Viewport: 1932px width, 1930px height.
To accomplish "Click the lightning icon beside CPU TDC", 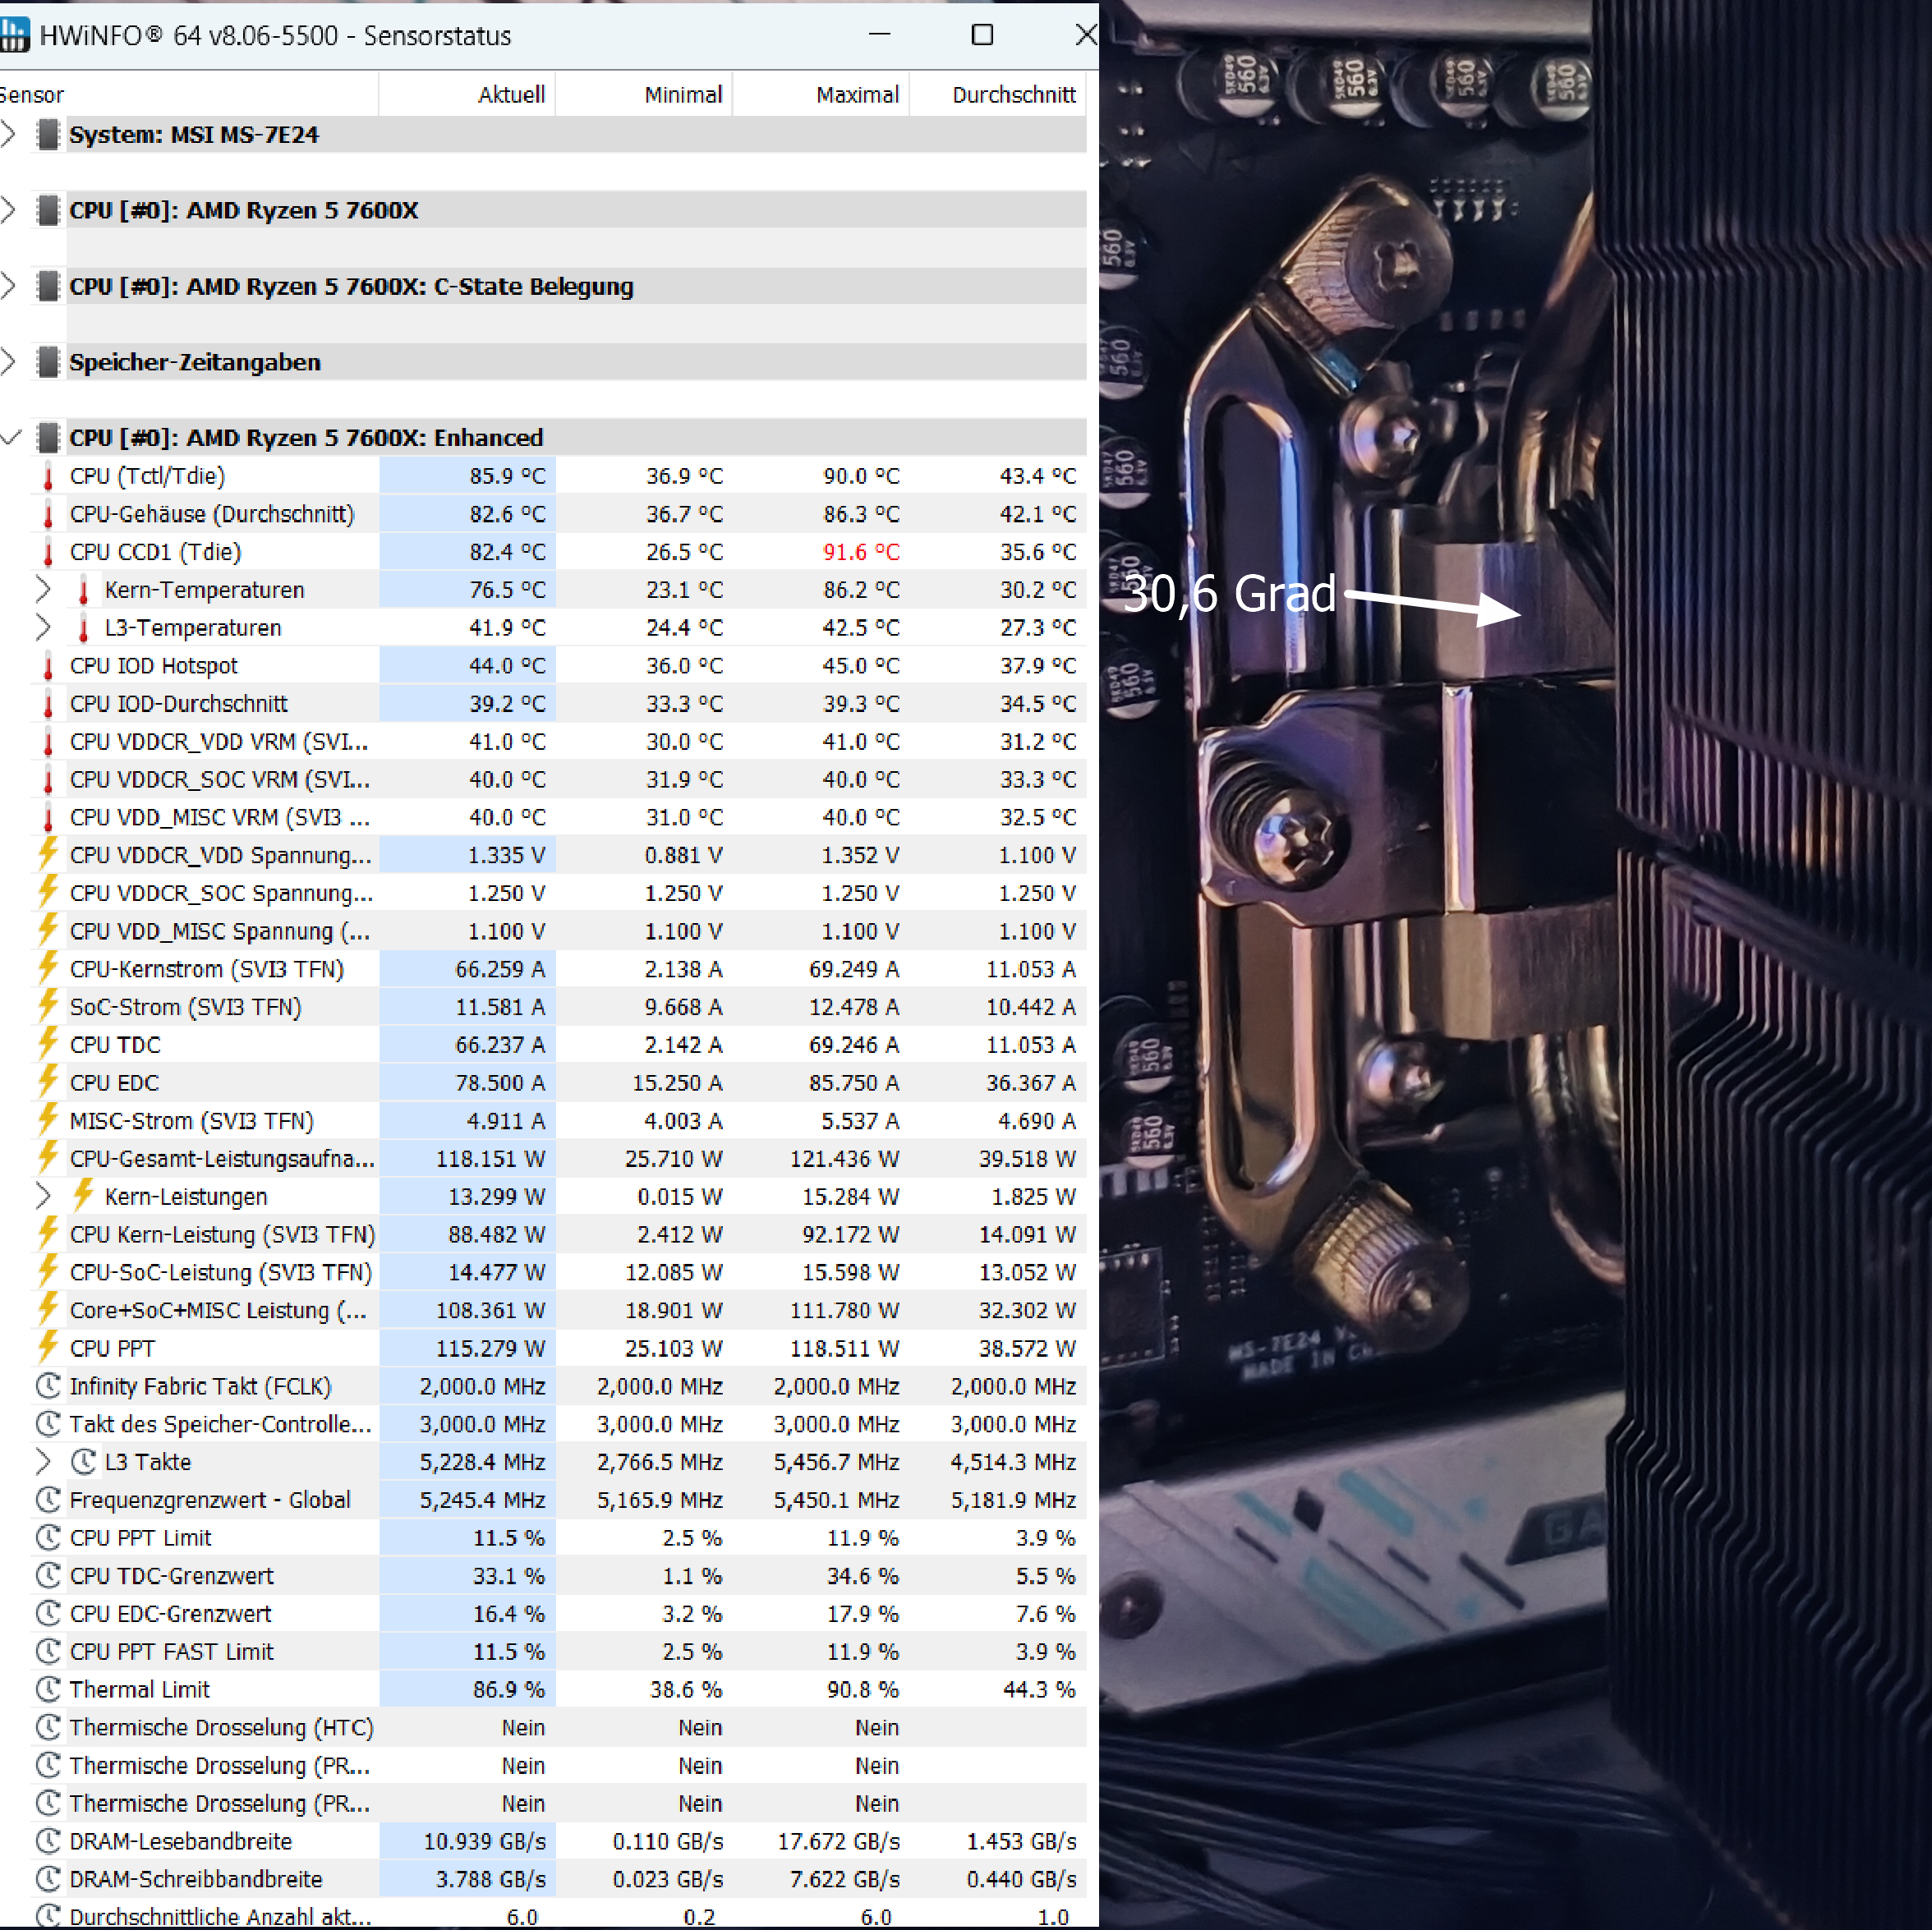I will (48, 1044).
